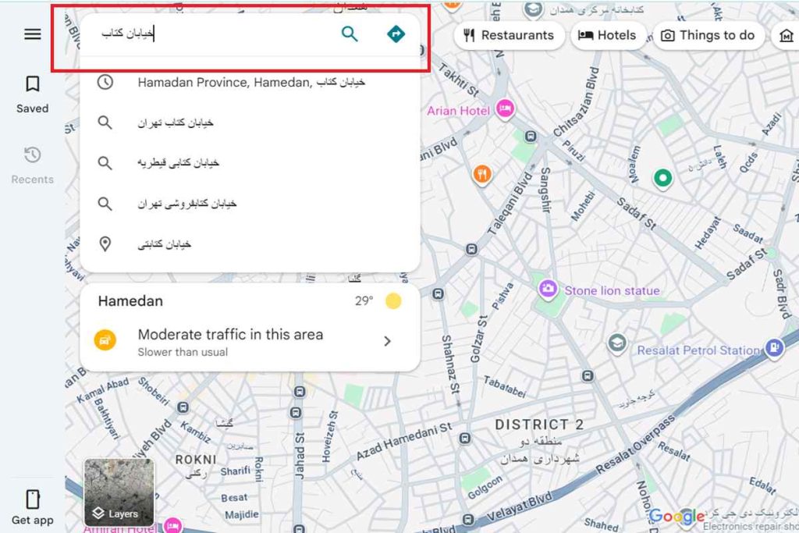Click the Get app phone icon
799x533 pixels.
32,506
